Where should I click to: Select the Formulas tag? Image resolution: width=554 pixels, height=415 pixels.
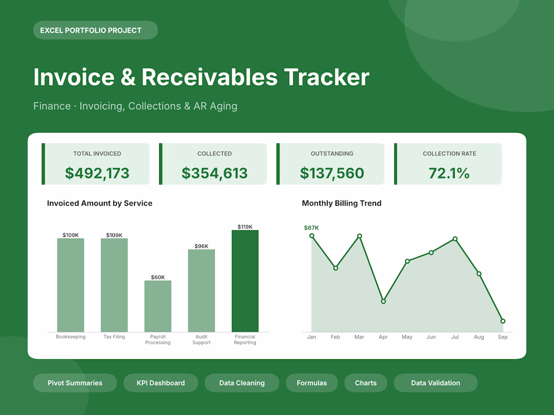point(312,383)
